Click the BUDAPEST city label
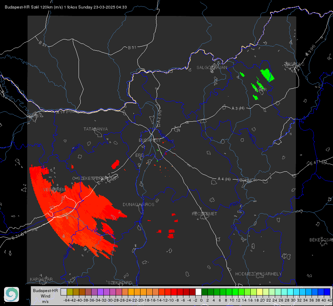 150,140
